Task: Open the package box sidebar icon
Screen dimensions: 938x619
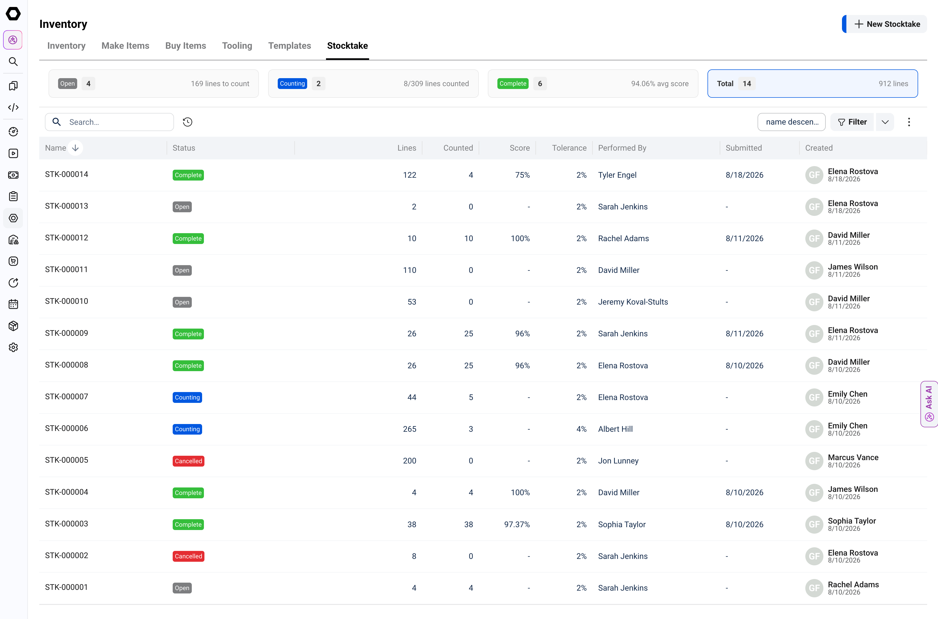Action: click(x=13, y=326)
